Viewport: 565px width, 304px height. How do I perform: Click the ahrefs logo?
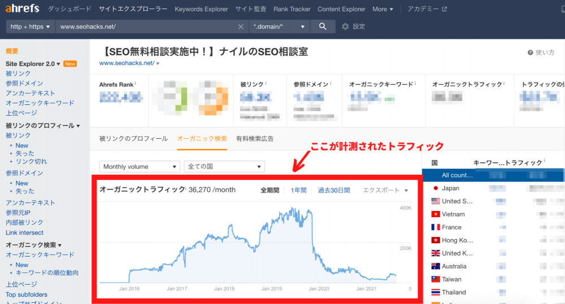pos(22,8)
